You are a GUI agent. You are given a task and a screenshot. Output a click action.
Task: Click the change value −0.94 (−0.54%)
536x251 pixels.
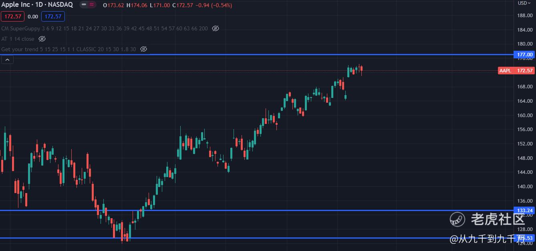(214, 5)
